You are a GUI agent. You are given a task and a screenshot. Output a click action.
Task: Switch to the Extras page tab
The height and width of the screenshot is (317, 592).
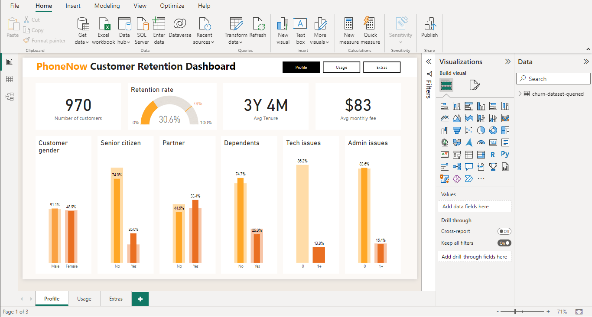116,299
